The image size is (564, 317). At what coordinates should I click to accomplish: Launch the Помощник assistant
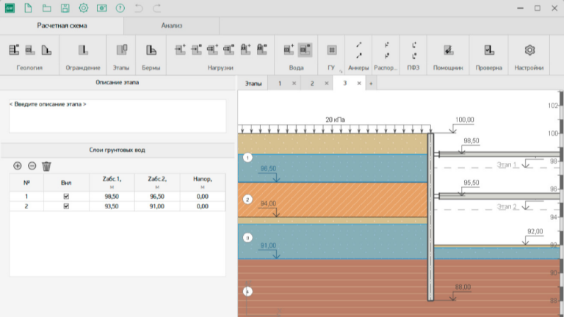[448, 50]
